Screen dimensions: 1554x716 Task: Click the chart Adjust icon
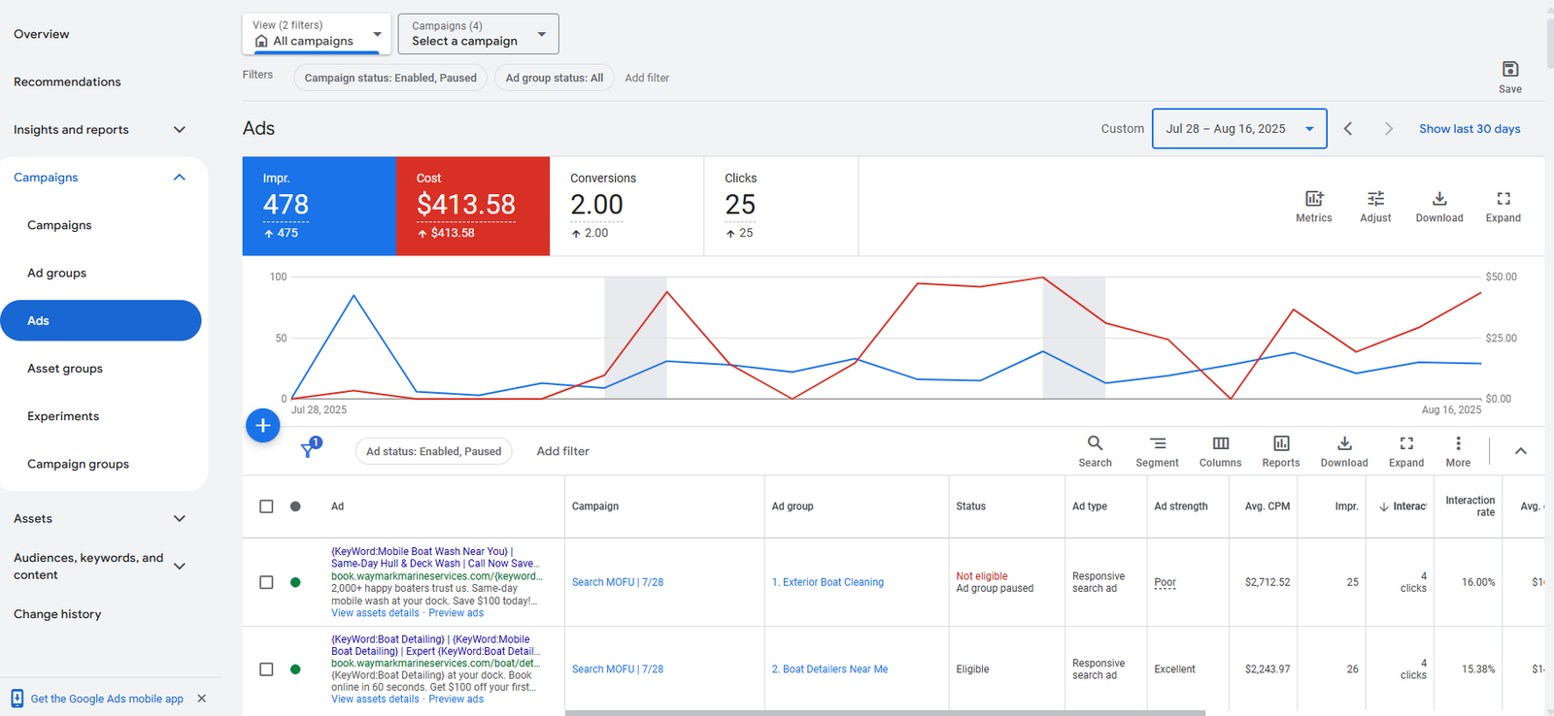coord(1375,199)
